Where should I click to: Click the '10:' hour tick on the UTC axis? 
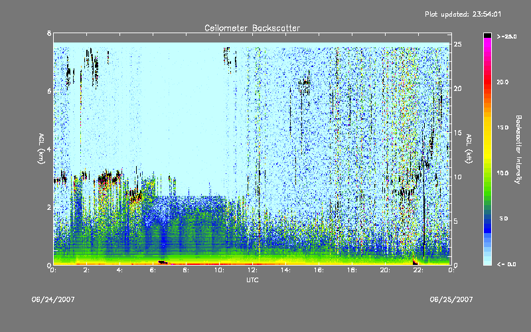pyautogui.click(x=219, y=270)
